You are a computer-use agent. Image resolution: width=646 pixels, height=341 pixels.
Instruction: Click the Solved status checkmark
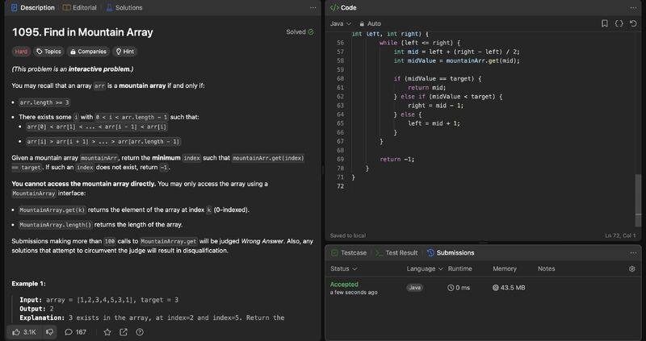pos(311,31)
